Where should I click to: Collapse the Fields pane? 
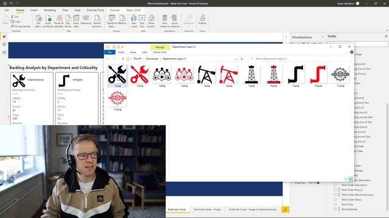tap(386, 36)
